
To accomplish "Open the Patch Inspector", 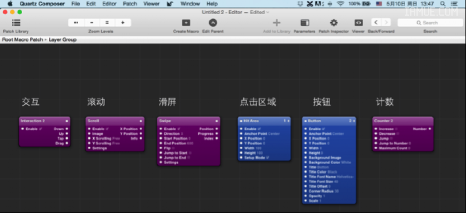I will point(334,23).
